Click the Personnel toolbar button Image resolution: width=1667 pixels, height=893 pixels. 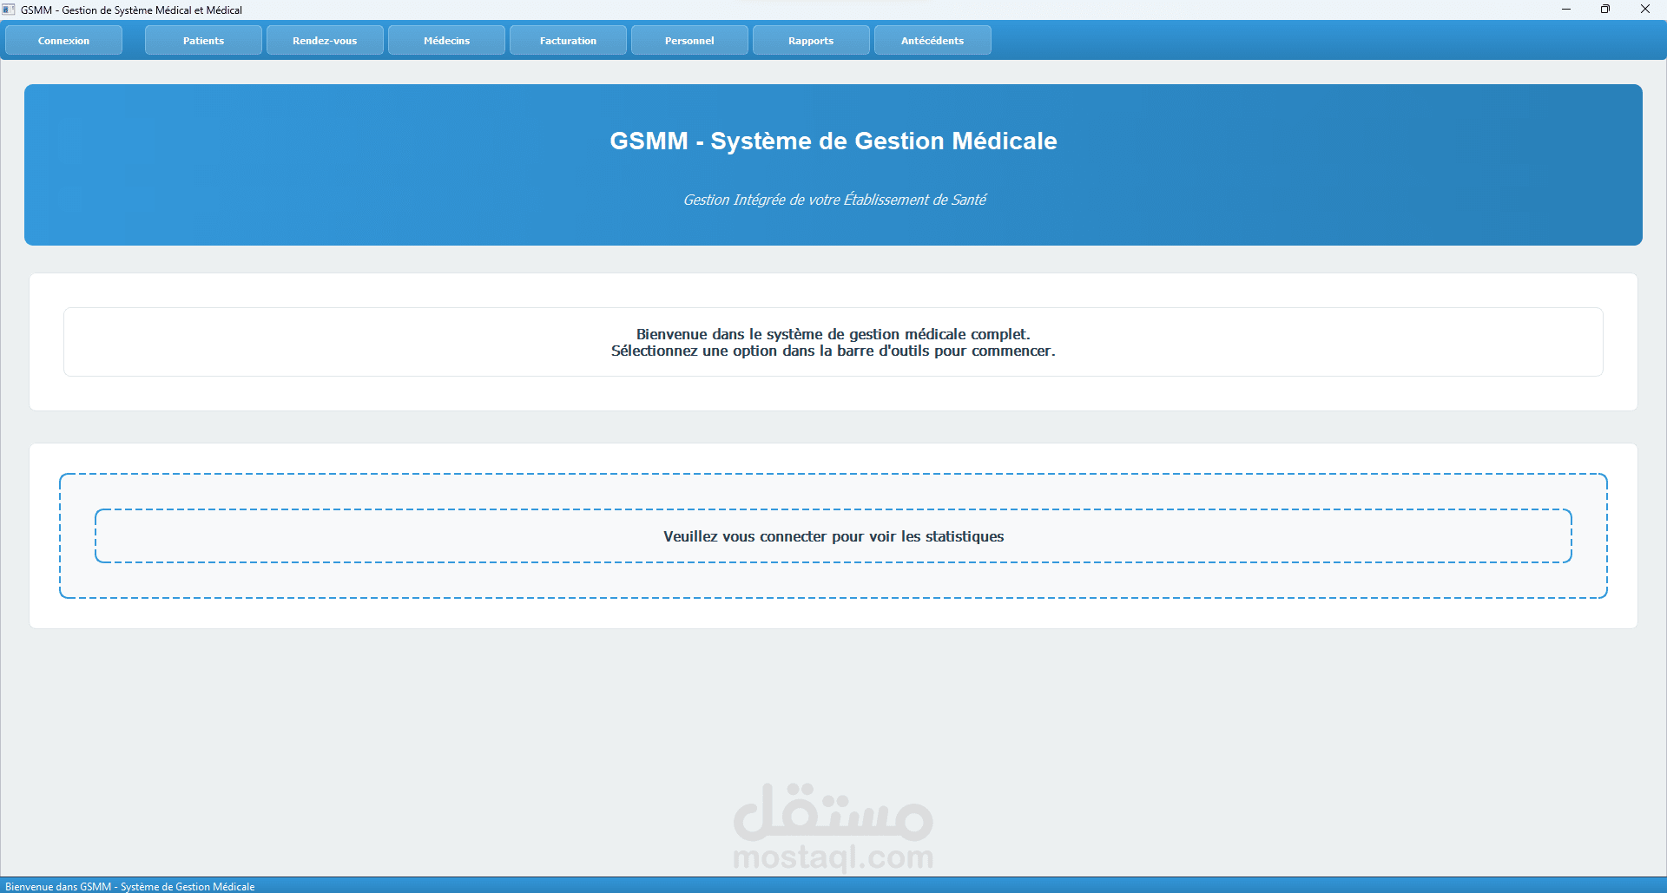pyautogui.click(x=689, y=41)
